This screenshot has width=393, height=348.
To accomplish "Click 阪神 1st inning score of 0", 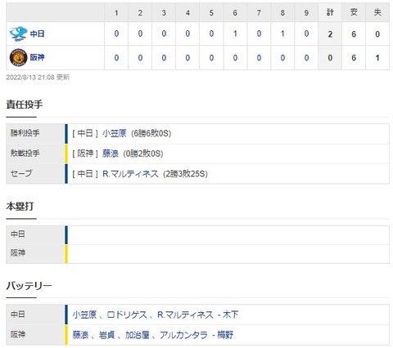I will (x=116, y=58).
